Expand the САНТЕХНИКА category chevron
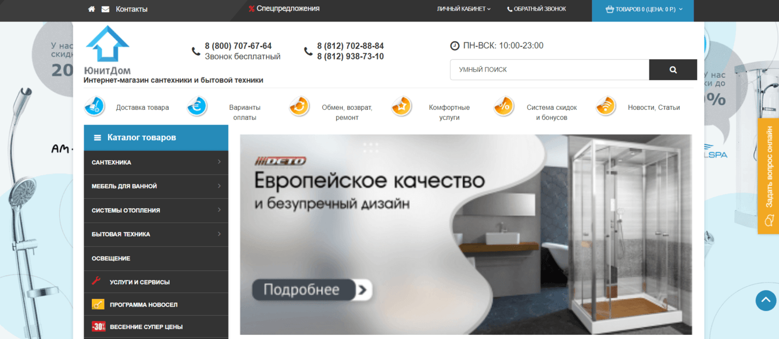This screenshot has width=779, height=339. 220,162
